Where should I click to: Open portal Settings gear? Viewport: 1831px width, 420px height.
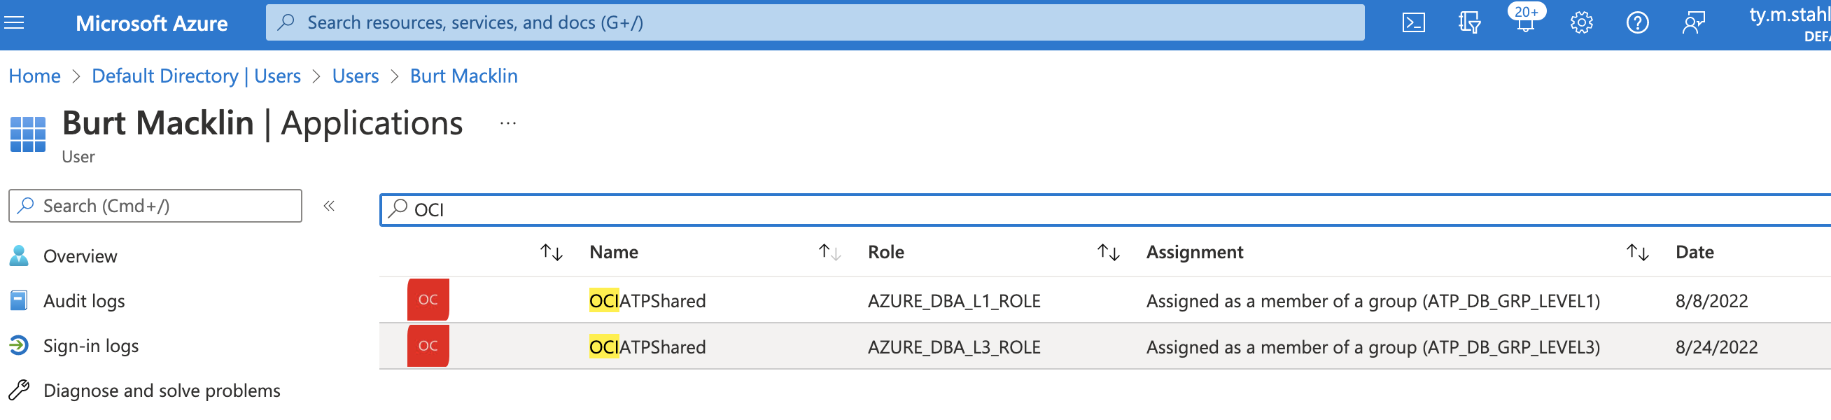click(x=1581, y=22)
